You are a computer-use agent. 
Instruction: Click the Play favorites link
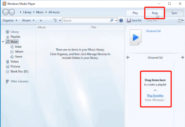[x=155, y=95]
